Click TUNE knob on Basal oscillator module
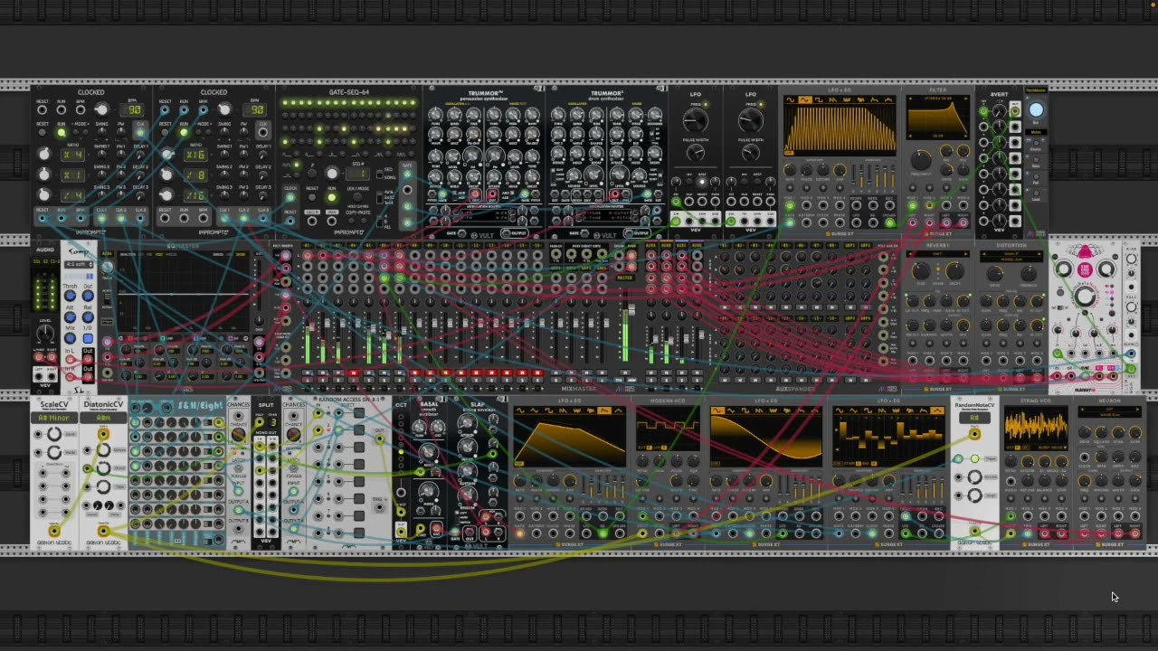This screenshot has height=651, width=1158. [419, 427]
